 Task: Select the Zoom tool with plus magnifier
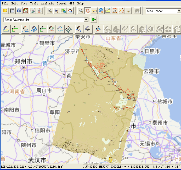pos(81,11)
